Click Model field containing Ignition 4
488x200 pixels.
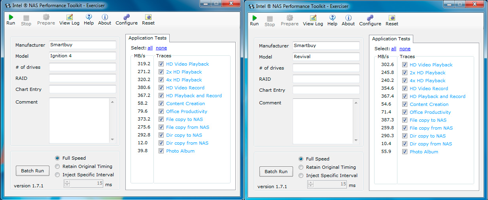pos(83,56)
